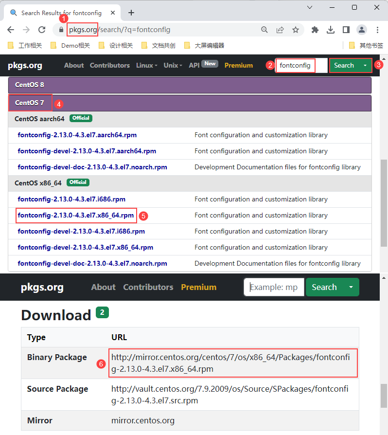The width and height of the screenshot is (388, 435).
Task: Click the top green Search button
Action: pyautogui.click(x=344, y=66)
